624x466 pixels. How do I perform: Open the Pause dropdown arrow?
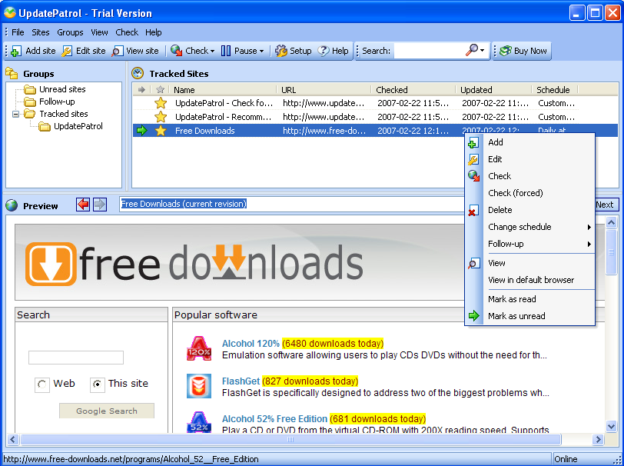tap(261, 52)
